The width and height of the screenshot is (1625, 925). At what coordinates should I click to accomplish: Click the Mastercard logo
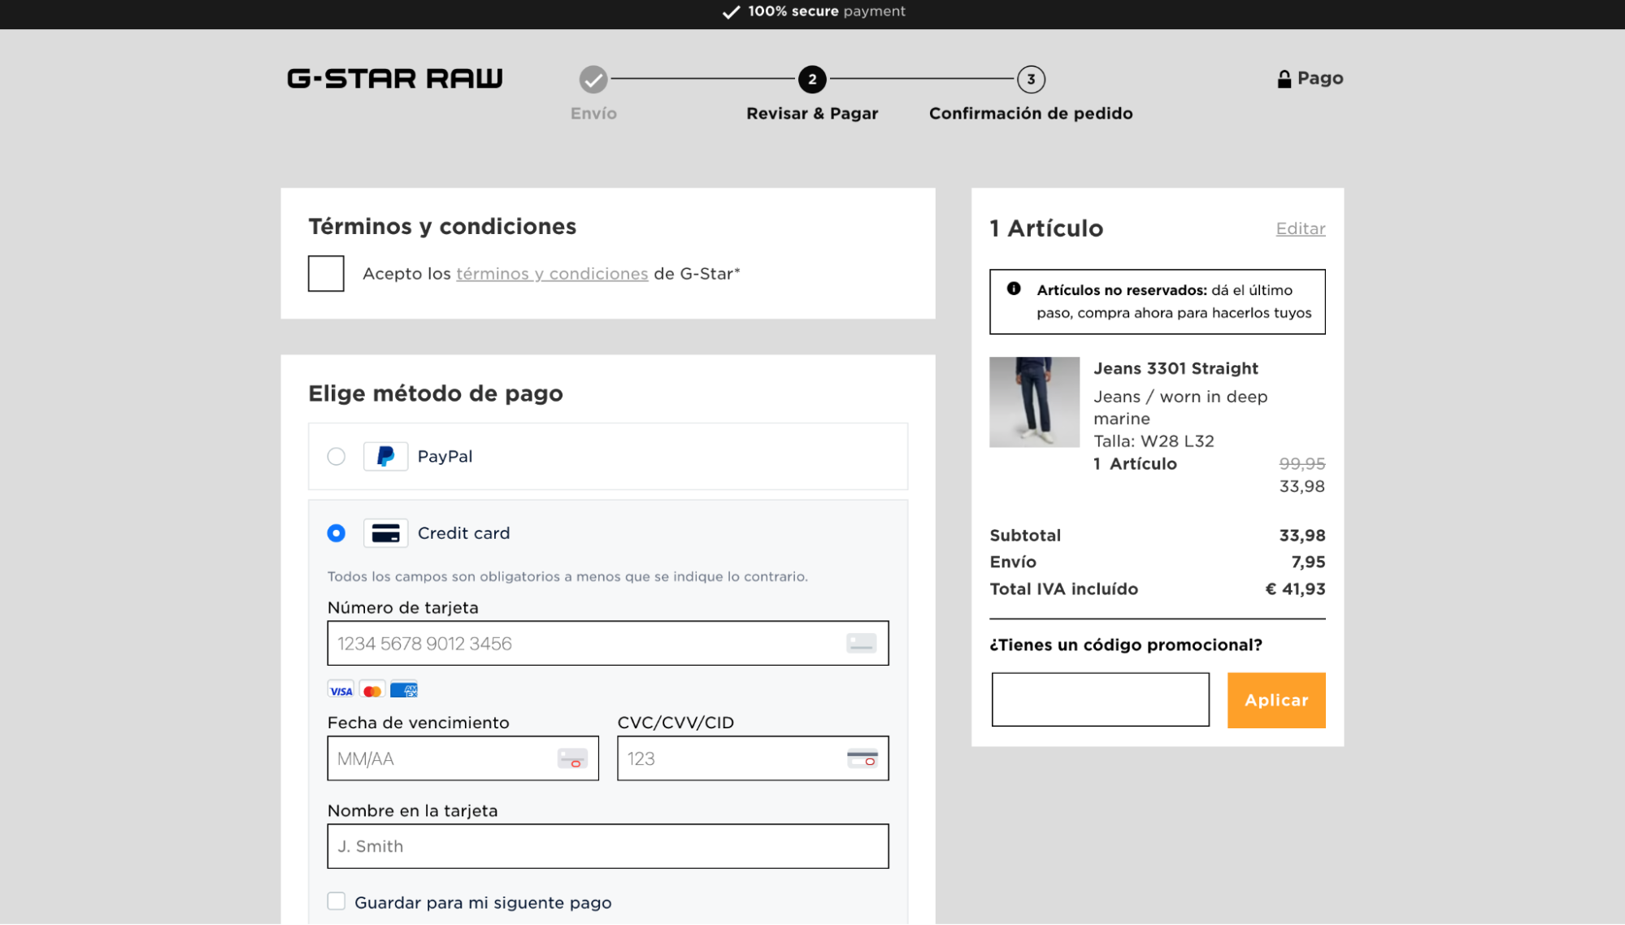372,690
